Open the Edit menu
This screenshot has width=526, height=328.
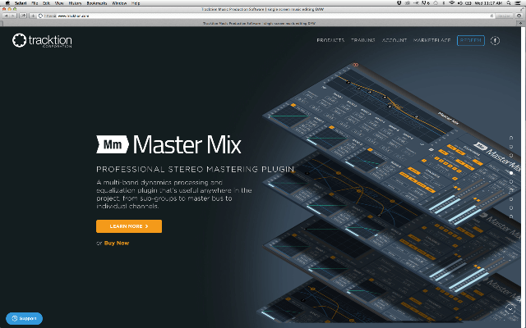point(46,3)
